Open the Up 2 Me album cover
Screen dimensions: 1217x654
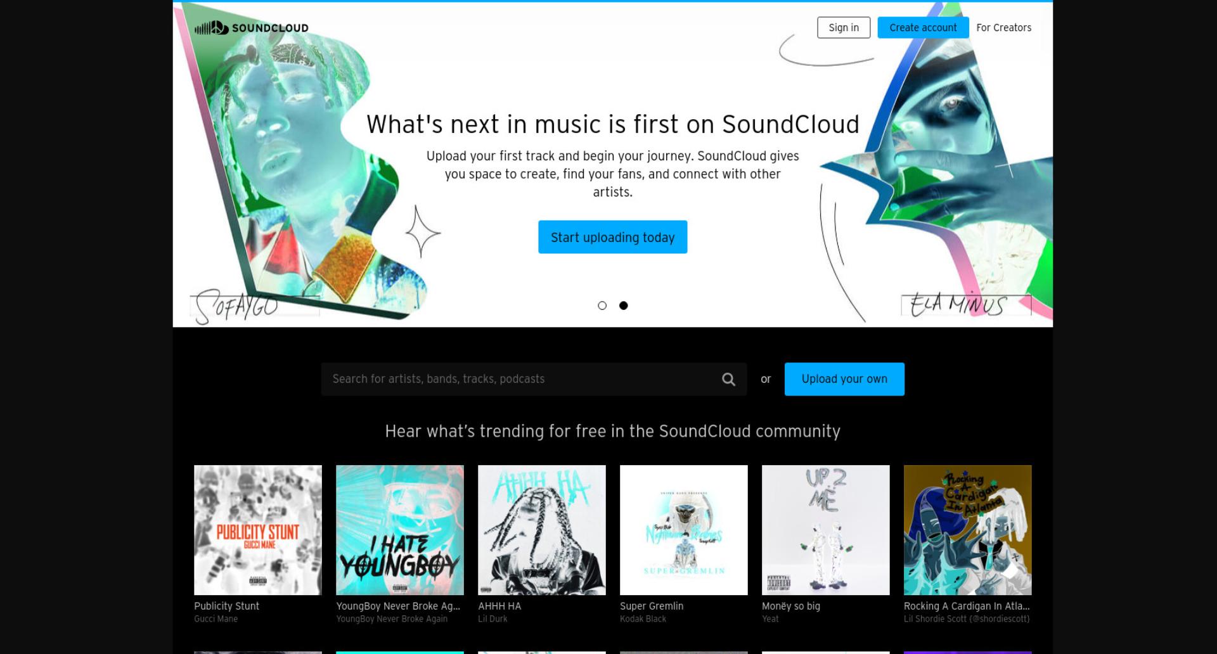pyautogui.click(x=826, y=530)
